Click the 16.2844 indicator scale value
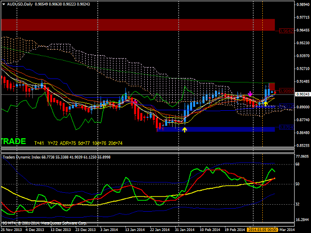311x233 pixels. point(302,220)
